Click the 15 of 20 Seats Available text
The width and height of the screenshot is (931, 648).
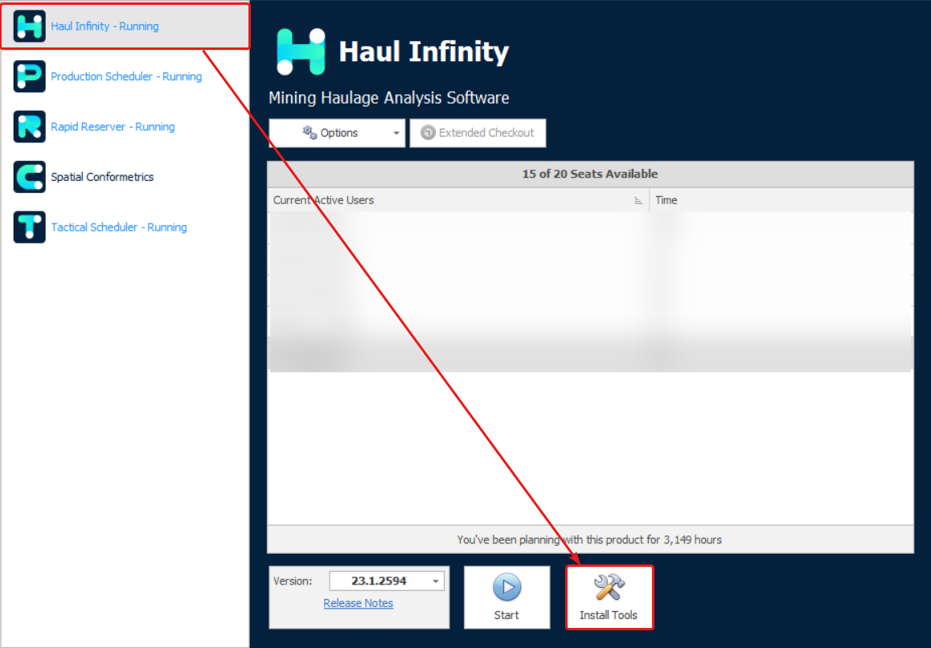coord(589,174)
